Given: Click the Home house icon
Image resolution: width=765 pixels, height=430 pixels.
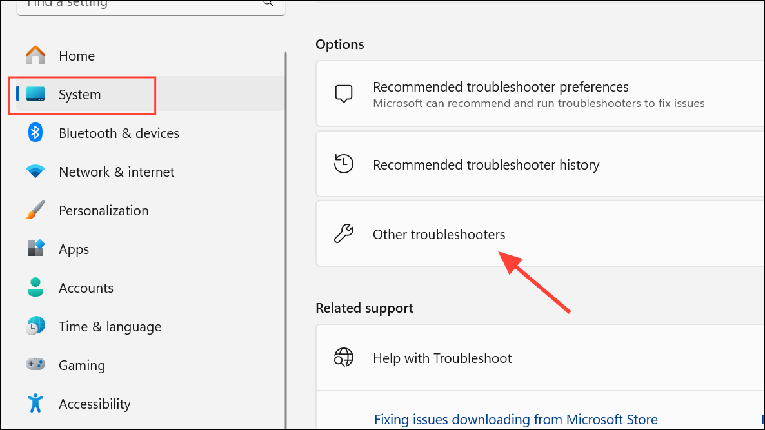Looking at the screenshot, I should pos(35,55).
